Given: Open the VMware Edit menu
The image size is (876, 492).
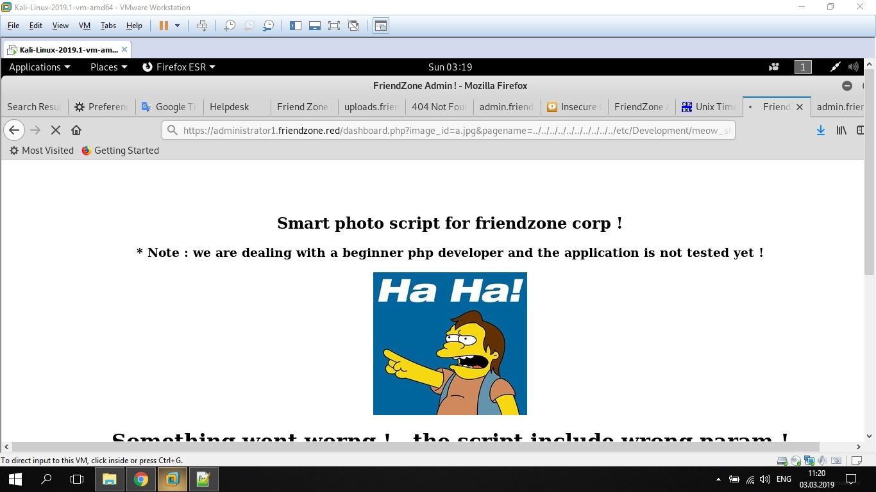Looking at the screenshot, I should [x=36, y=26].
